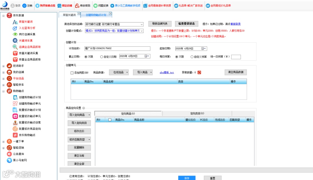Open the sku模板.txt link

click(x=167, y=72)
